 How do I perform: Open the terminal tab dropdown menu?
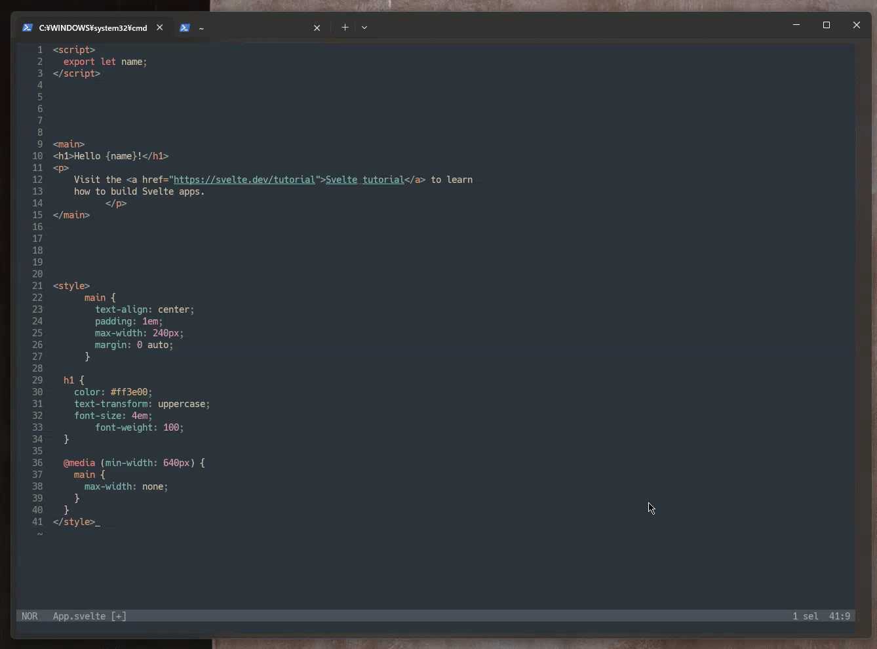[x=364, y=28]
